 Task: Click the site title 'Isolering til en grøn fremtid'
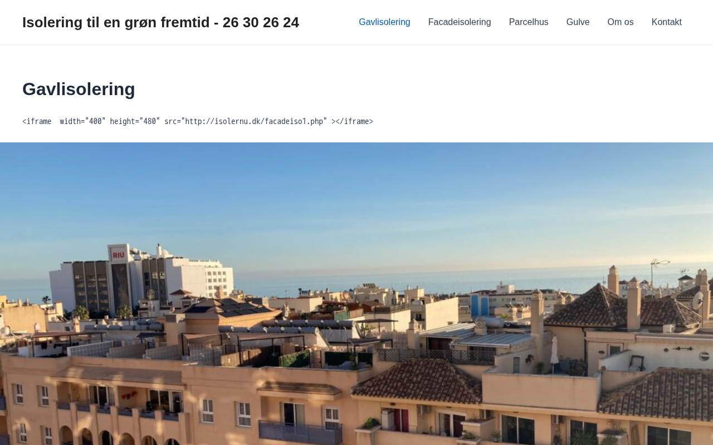point(116,22)
